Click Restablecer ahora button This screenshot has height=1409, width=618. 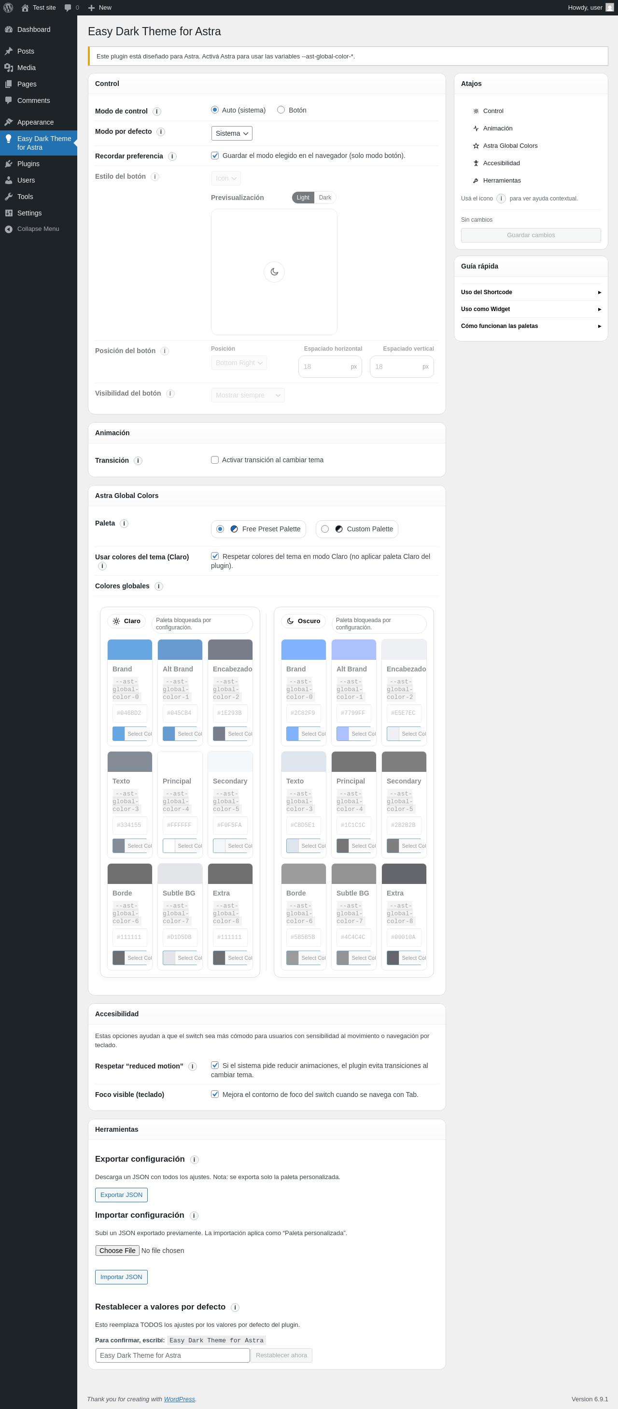tap(281, 1355)
